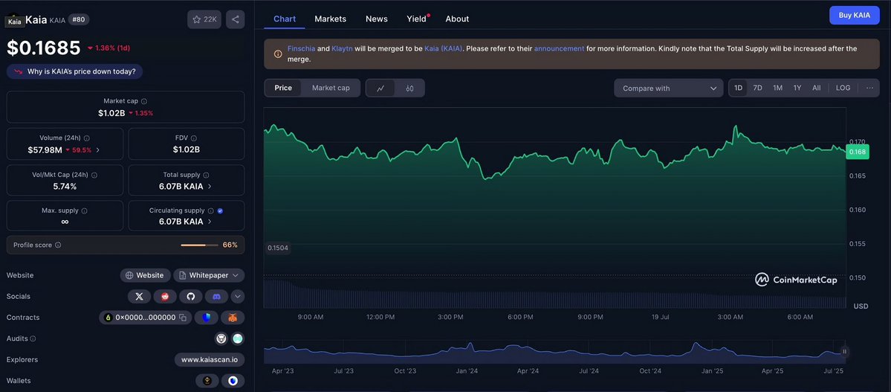
Task: Click the Profile score 66% progress bar
Action: tap(199, 245)
